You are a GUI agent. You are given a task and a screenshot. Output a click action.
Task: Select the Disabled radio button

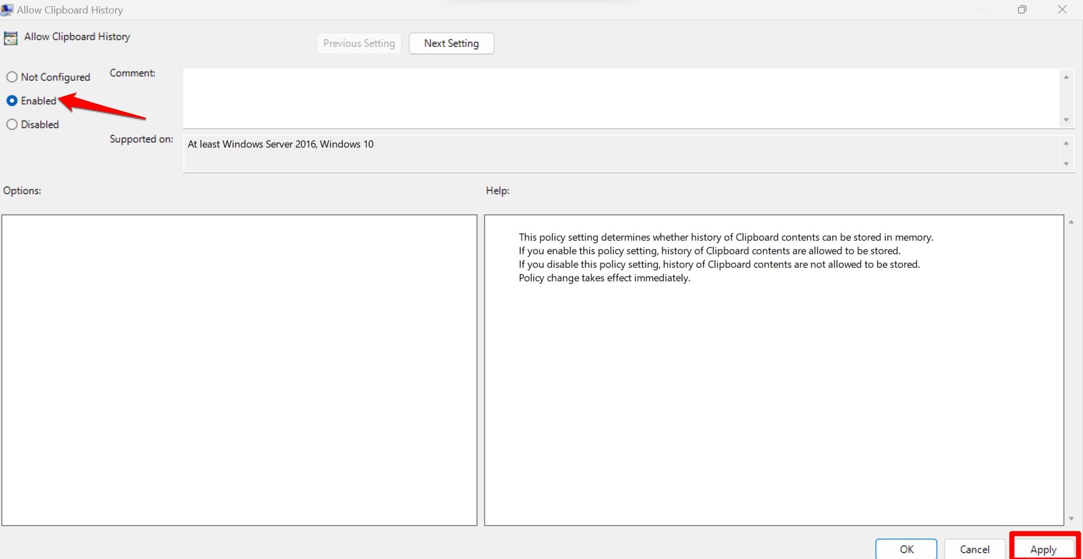(12, 125)
